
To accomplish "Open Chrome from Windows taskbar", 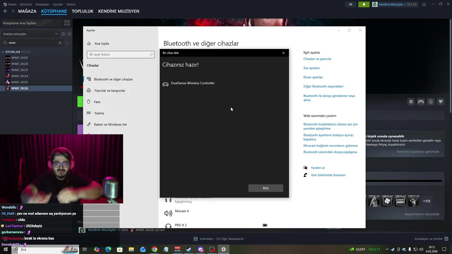I will click(x=154, y=249).
